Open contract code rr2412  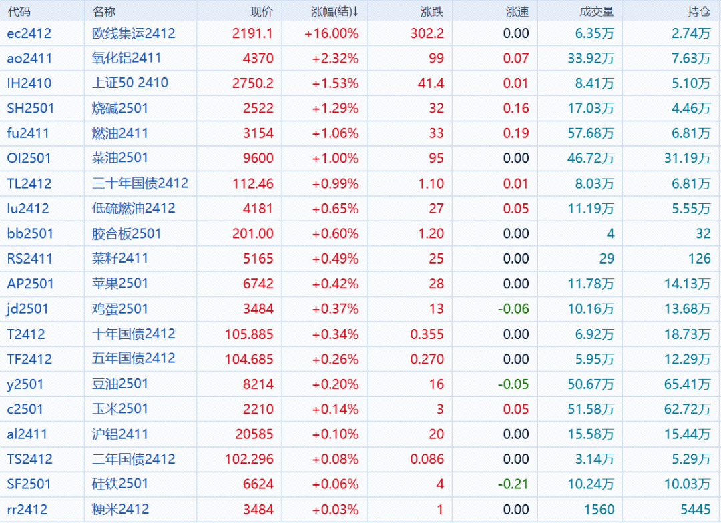click(x=27, y=510)
